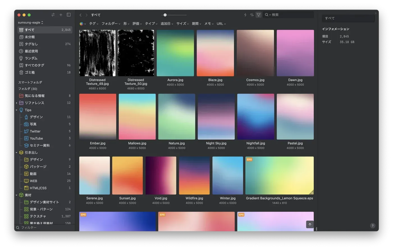Open the sort order icon

click(x=252, y=15)
